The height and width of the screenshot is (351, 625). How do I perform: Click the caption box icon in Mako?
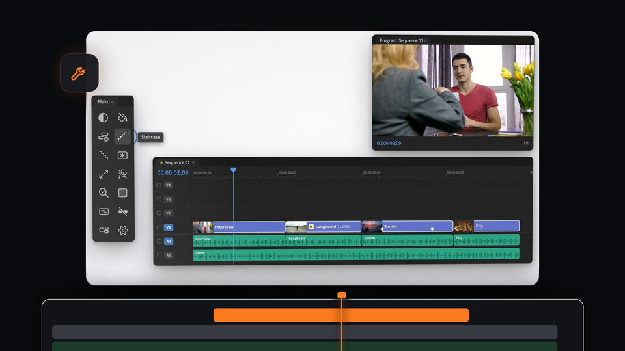pyautogui.click(x=104, y=211)
